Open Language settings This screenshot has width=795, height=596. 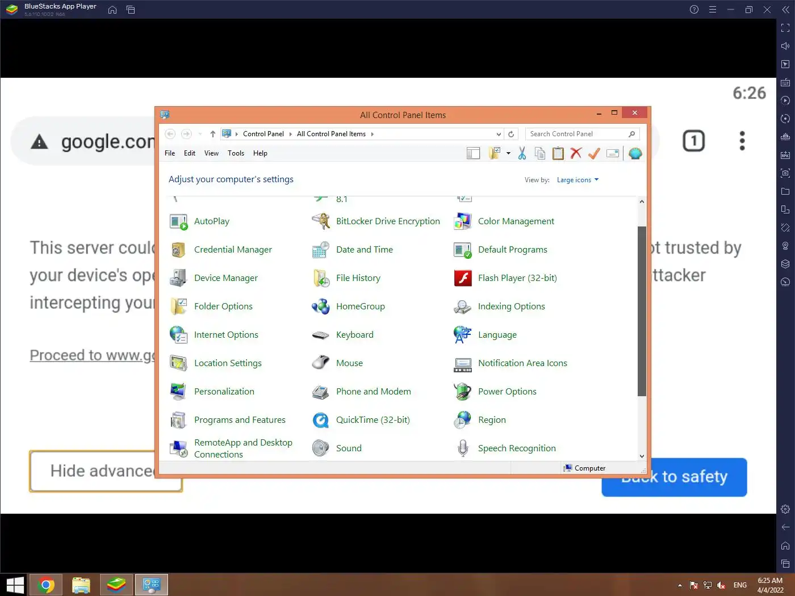click(486, 335)
